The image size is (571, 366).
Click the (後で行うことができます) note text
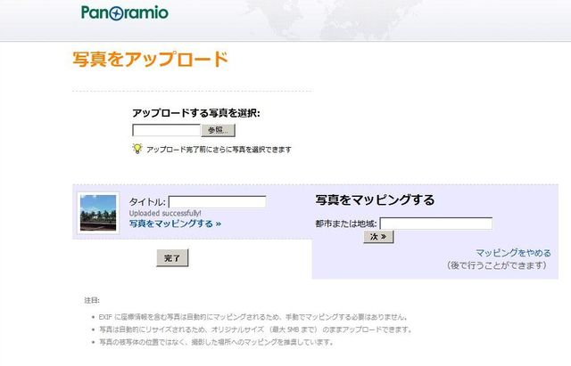tap(496, 265)
